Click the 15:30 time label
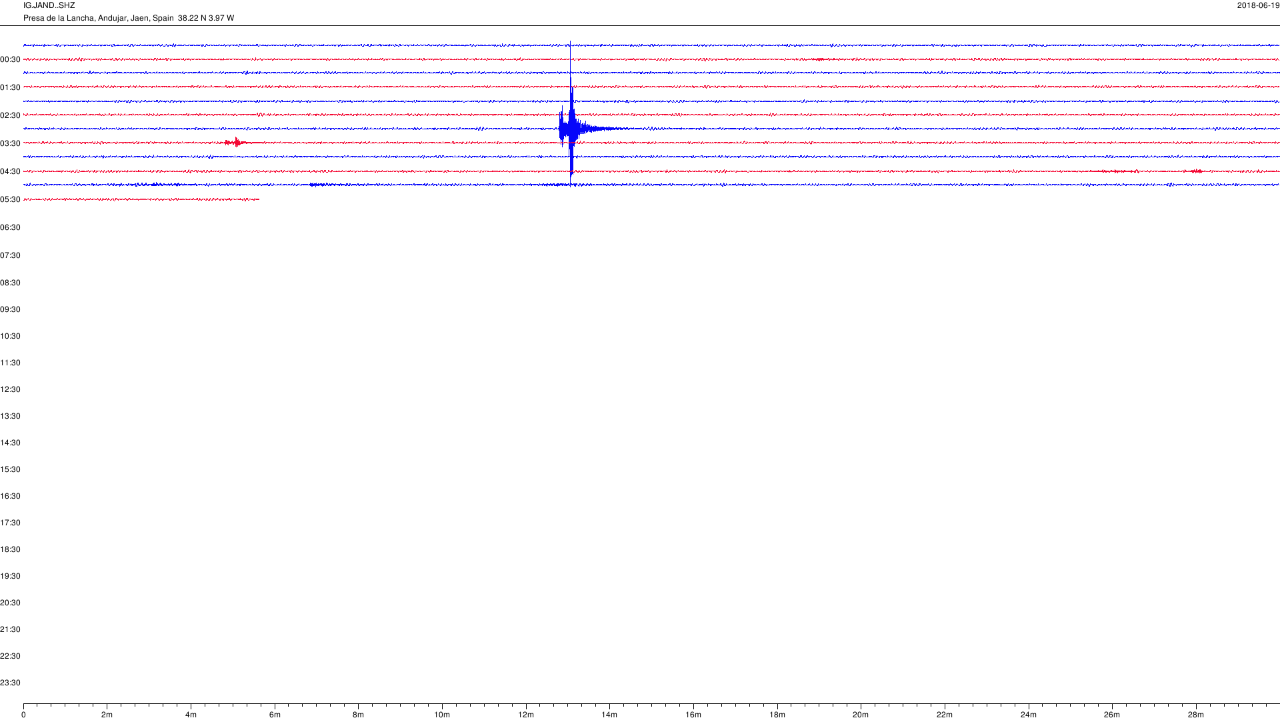The image size is (1280, 720). (x=10, y=469)
